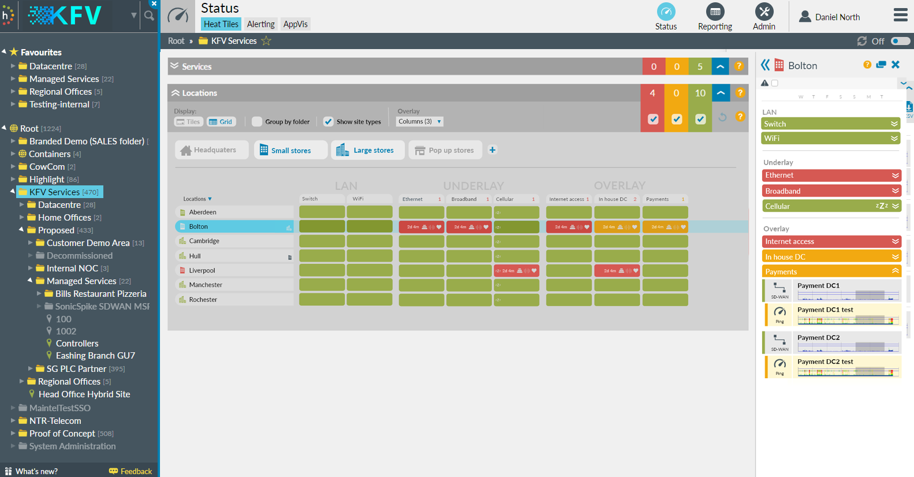Switch to the AppVis tab
This screenshot has width=914, height=477.
pos(295,24)
